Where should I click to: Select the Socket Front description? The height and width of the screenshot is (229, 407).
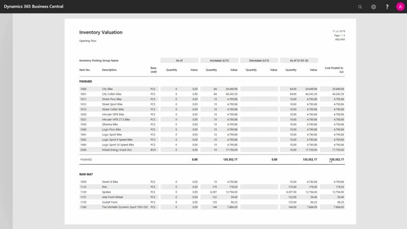[109, 202]
